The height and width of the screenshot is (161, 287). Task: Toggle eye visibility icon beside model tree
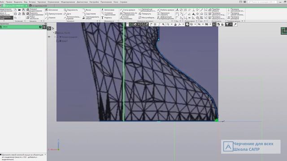click(49, 37)
